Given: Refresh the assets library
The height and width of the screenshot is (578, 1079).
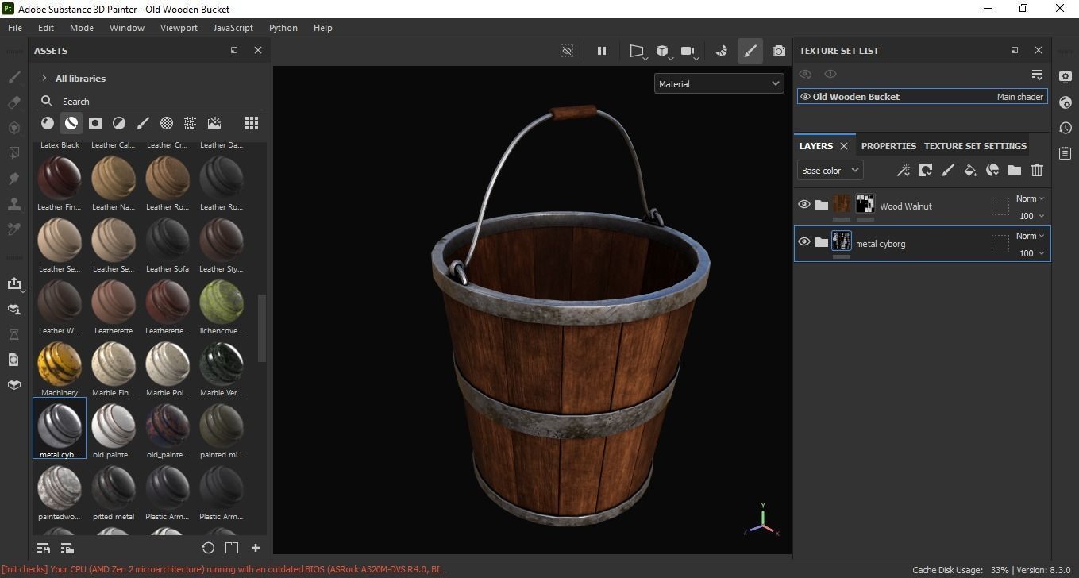Looking at the screenshot, I should (208, 548).
